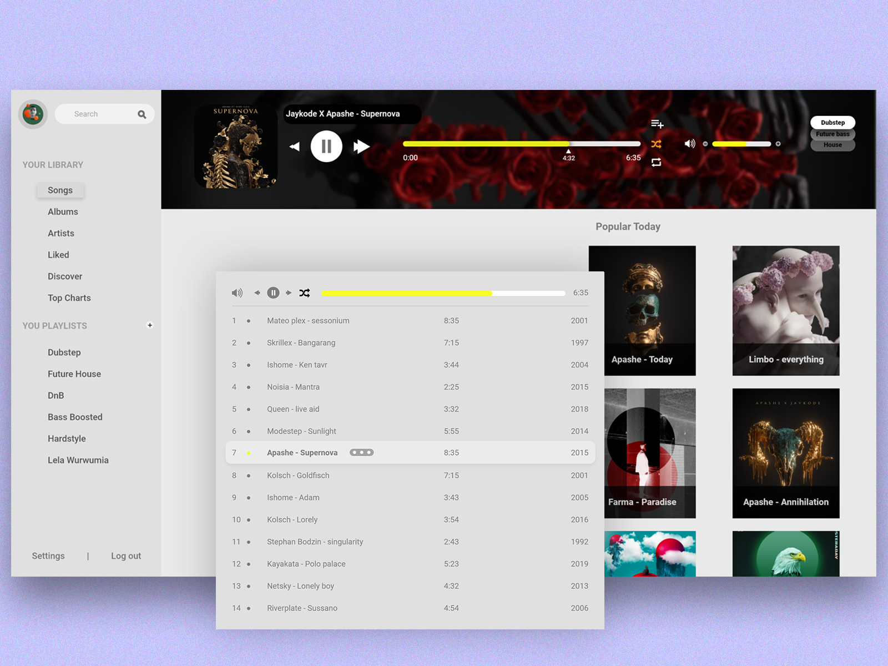Toggle orange shuffle in the main player

[657, 144]
